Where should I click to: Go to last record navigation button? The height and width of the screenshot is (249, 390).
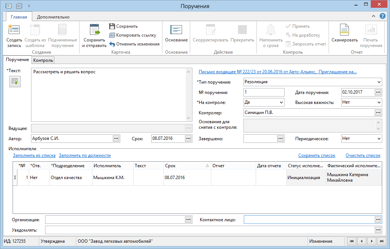point(381,241)
